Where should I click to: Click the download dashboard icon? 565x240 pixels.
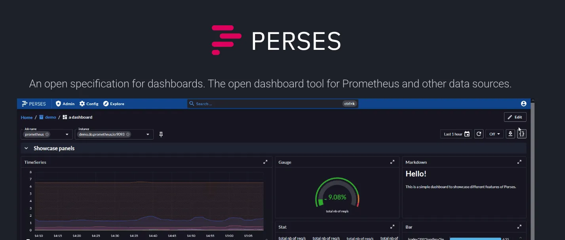(511, 134)
